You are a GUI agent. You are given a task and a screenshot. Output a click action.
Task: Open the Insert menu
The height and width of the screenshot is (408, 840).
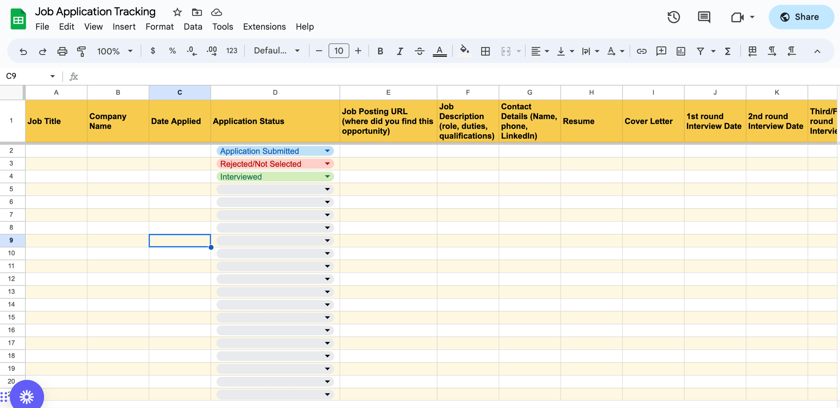tap(124, 27)
